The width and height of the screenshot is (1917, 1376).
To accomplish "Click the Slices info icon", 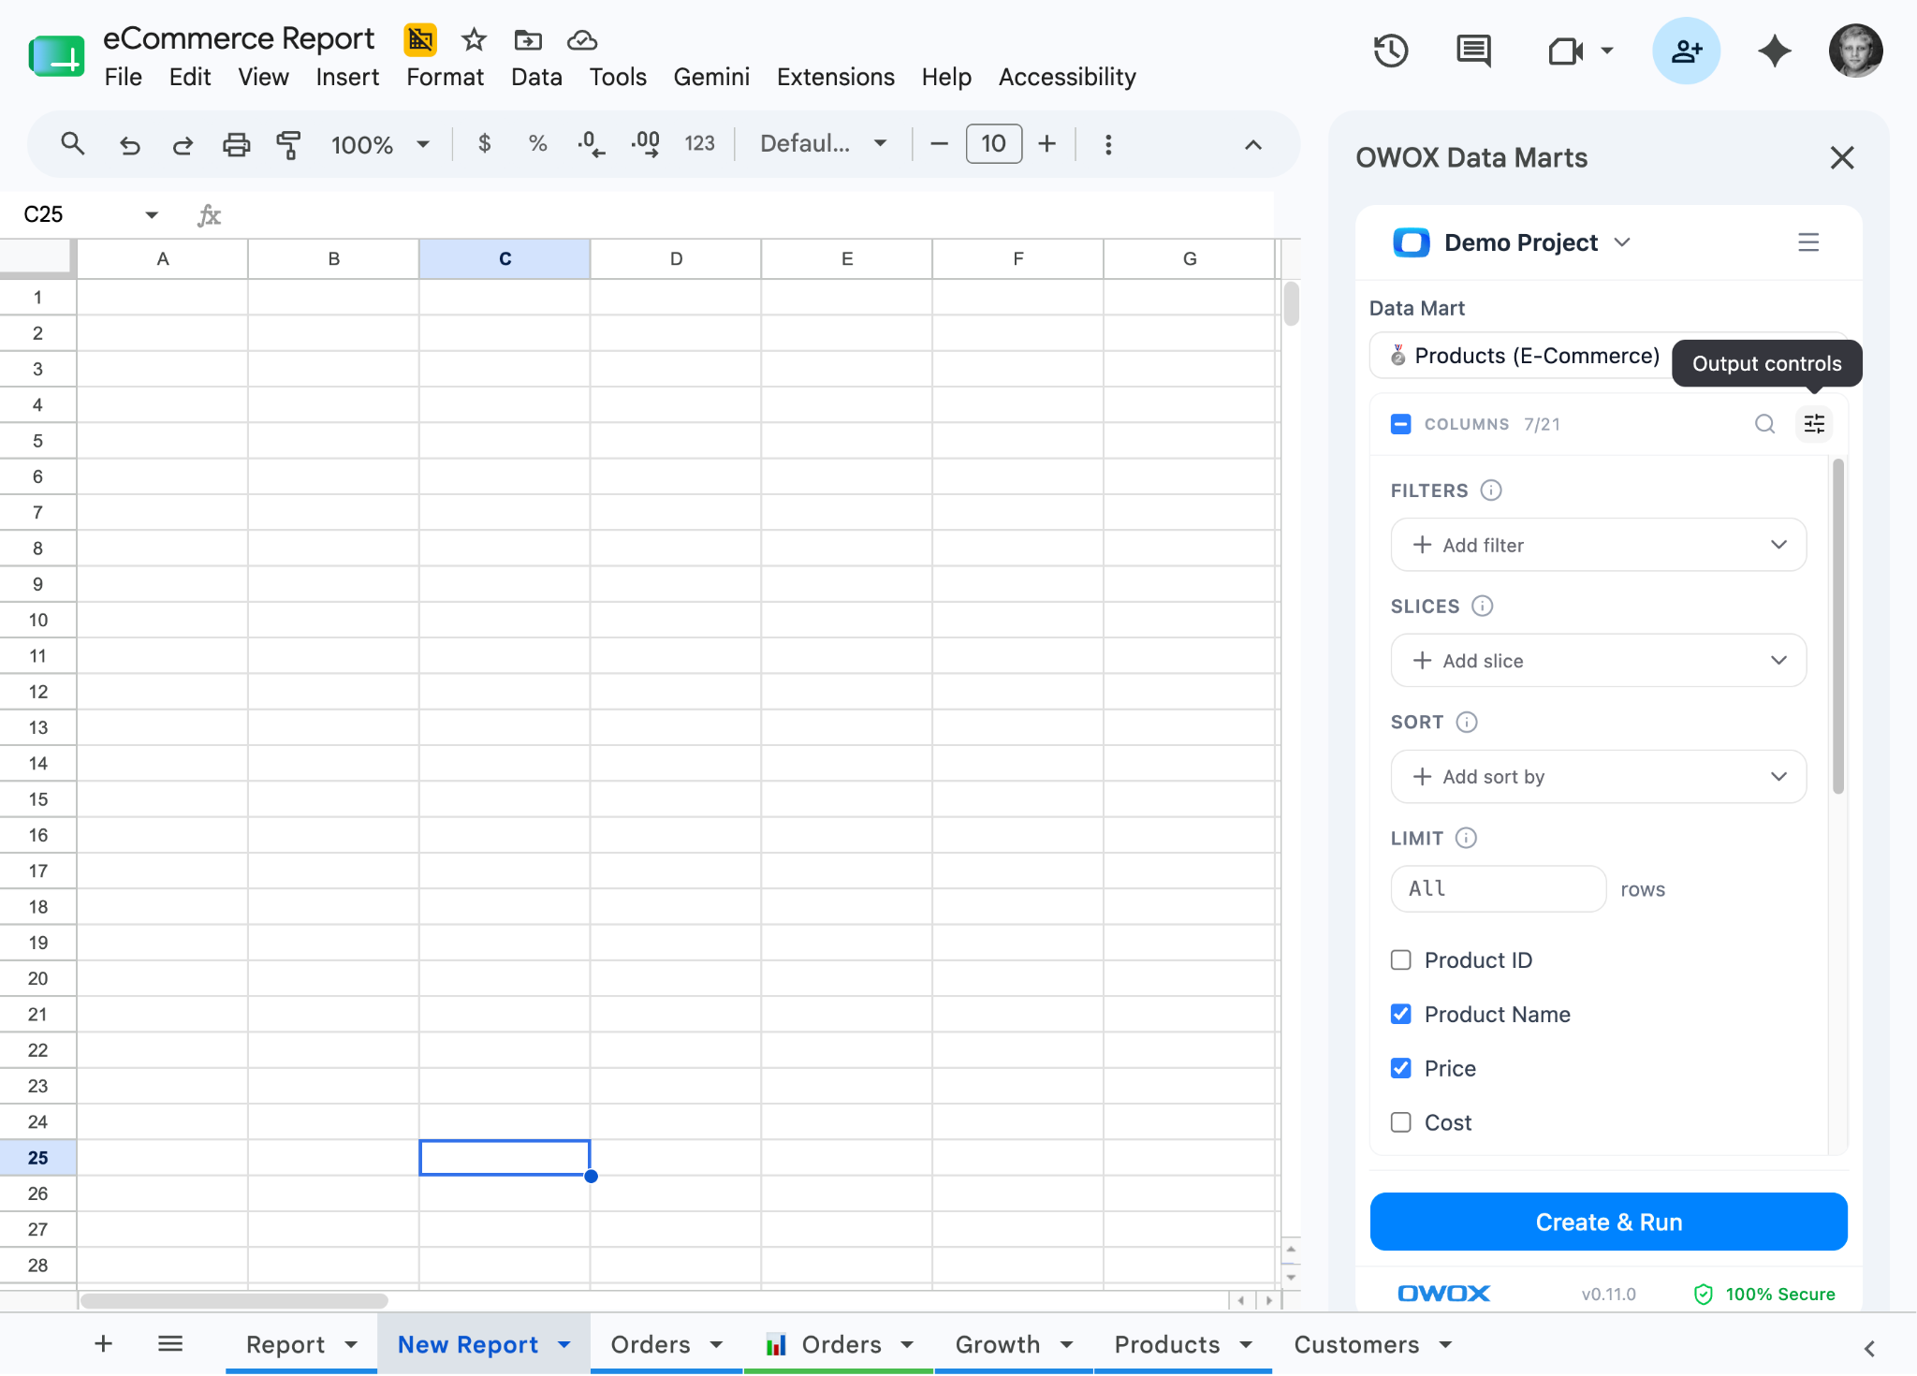I will coord(1482,607).
